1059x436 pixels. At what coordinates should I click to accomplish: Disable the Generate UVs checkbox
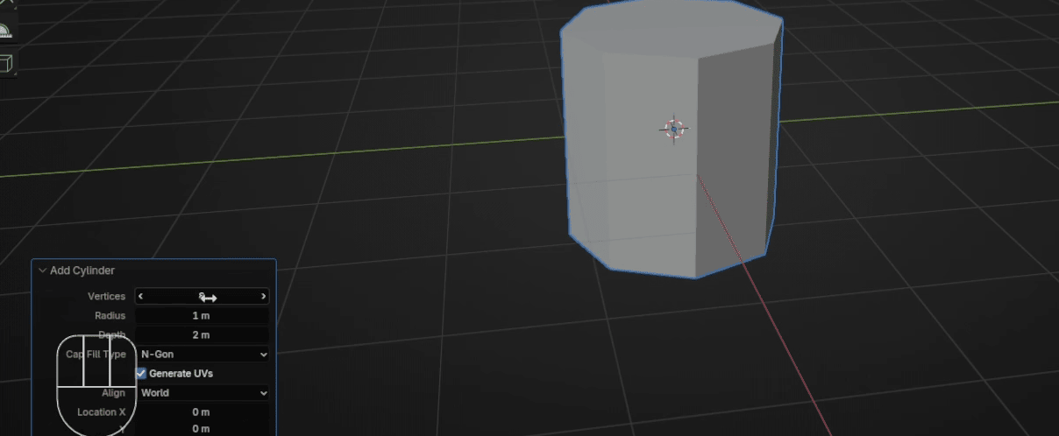point(141,374)
